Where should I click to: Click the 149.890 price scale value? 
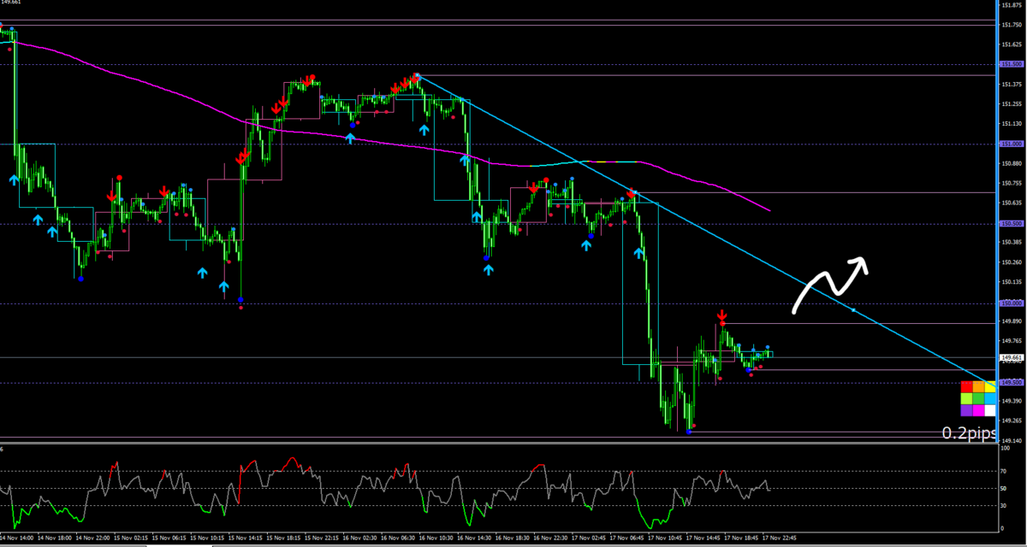[x=1012, y=322]
